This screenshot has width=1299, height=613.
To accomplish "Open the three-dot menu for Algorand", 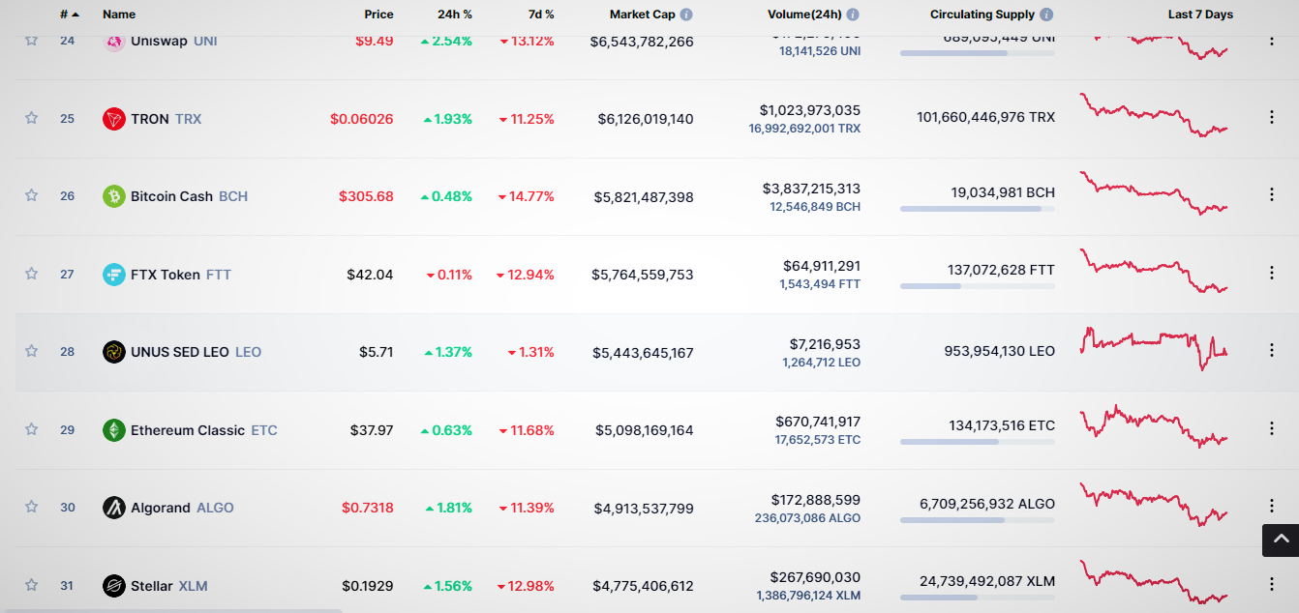I will tap(1272, 507).
